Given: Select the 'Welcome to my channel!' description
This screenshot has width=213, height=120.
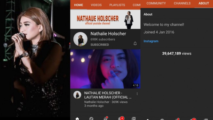Looking at the screenshot, I should [164, 24].
